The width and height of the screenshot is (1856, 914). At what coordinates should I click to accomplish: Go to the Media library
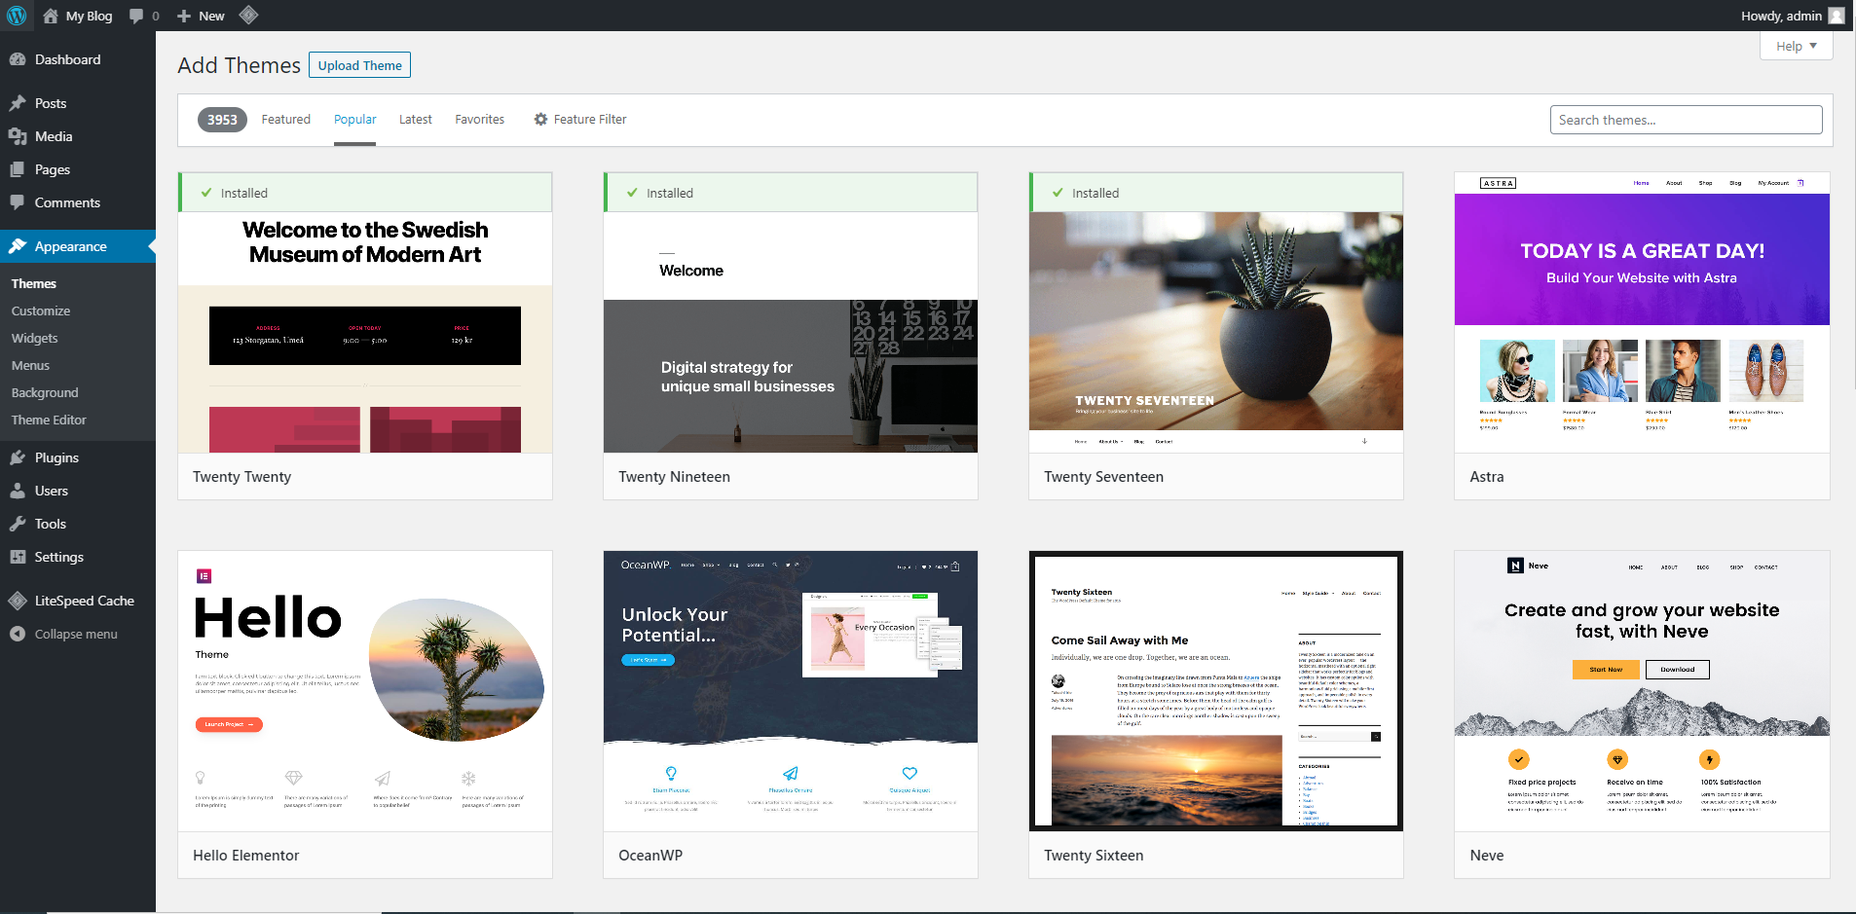[54, 136]
